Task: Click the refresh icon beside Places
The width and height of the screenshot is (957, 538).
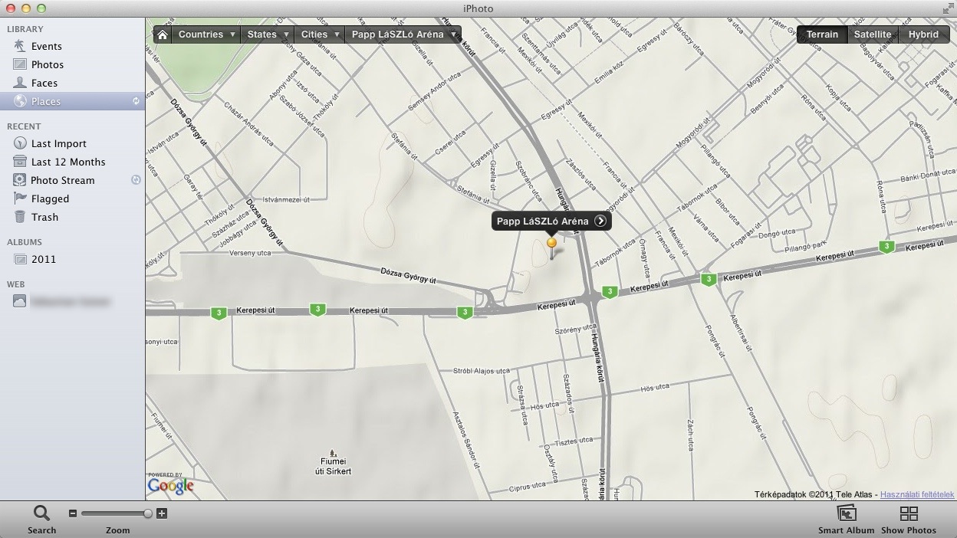Action: coord(136,101)
